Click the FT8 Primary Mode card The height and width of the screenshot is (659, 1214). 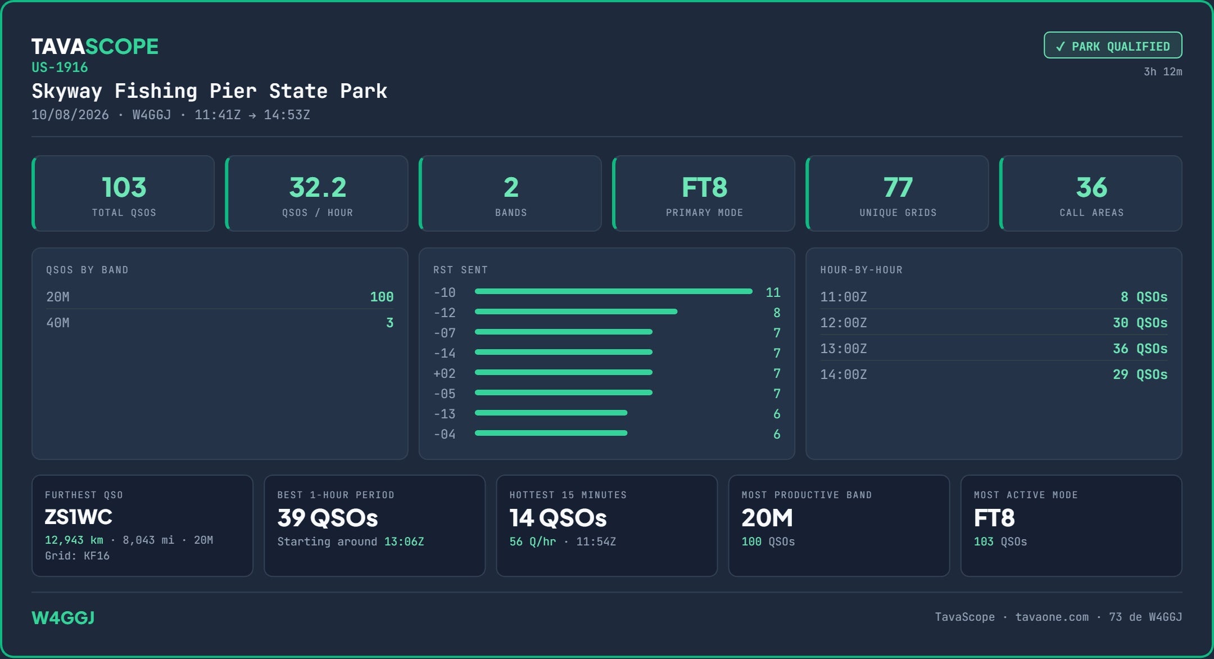(704, 193)
